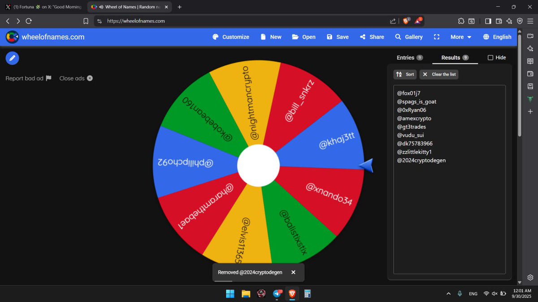Screen dimensions: 538x302
Task: Switch to the Entries tab
Action: (x=410, y=58)
